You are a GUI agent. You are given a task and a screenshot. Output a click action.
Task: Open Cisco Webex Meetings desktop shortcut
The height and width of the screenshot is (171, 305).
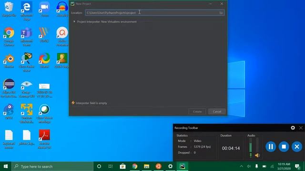coord(44,114)
